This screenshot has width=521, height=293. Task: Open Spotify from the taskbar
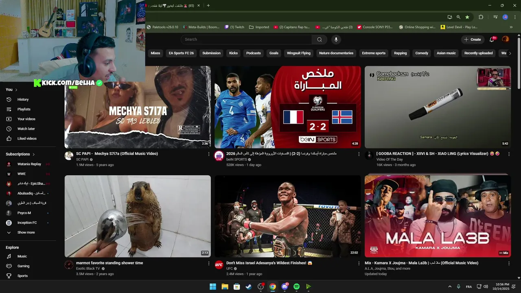click(296, 286)
